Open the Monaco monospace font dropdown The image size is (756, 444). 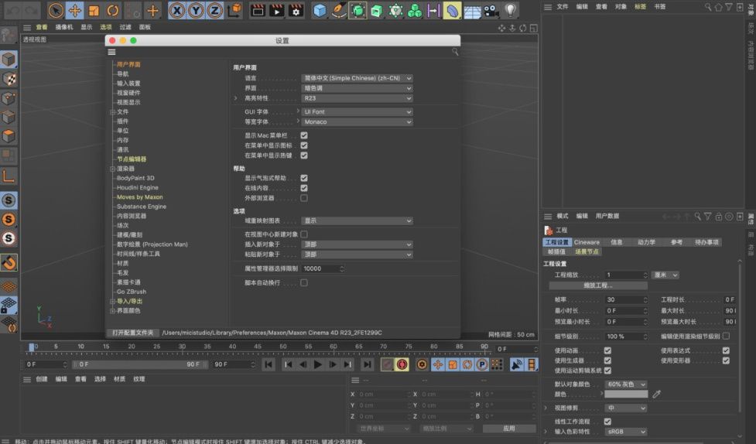pos(357,122)
